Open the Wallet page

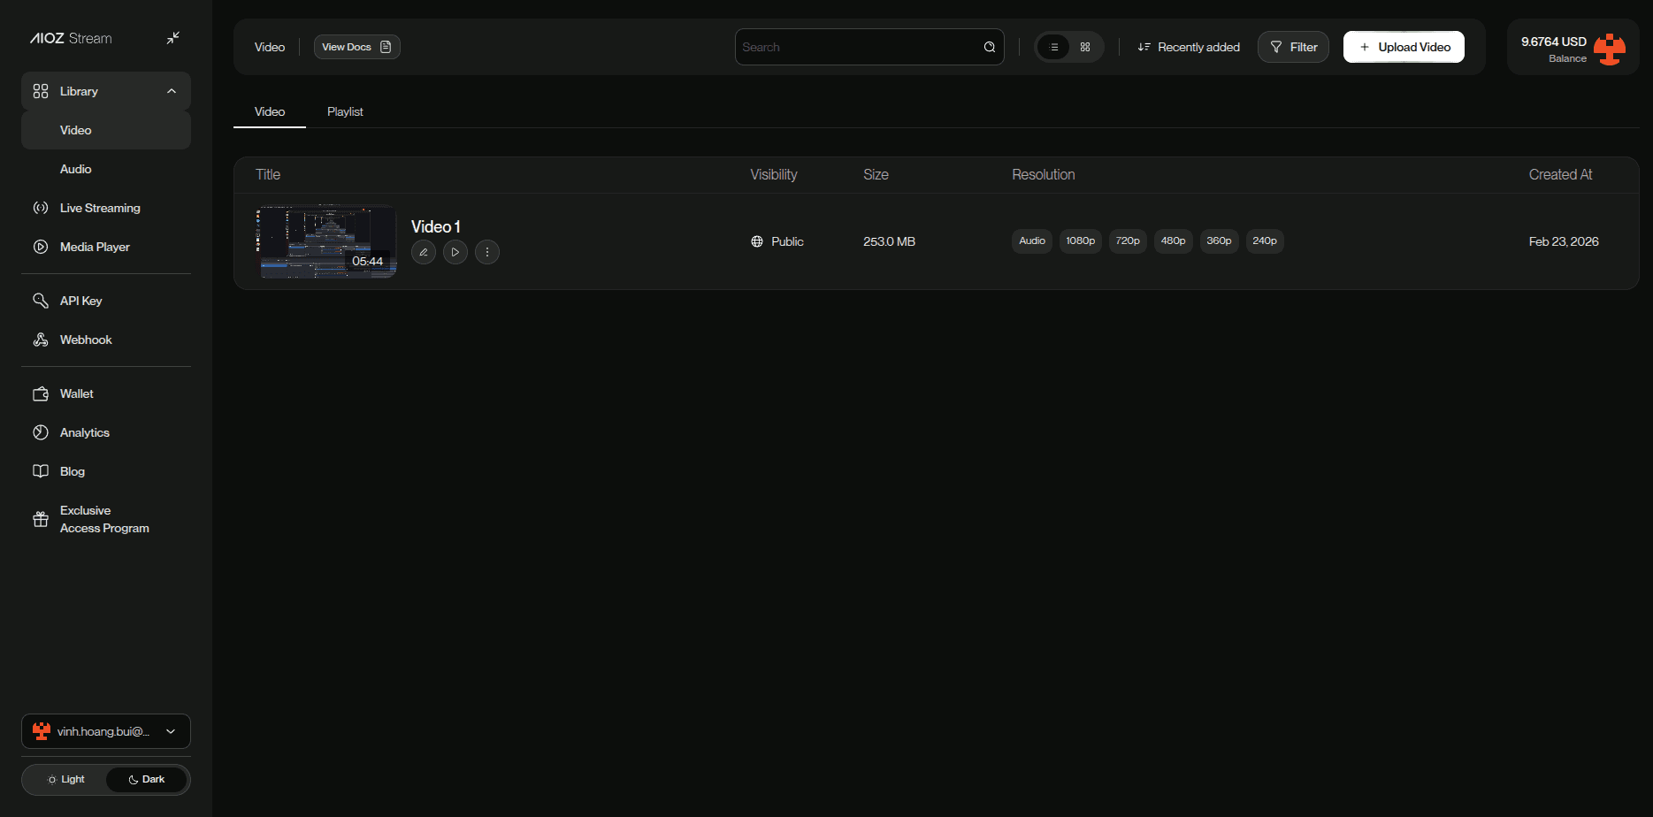[76, 393]
